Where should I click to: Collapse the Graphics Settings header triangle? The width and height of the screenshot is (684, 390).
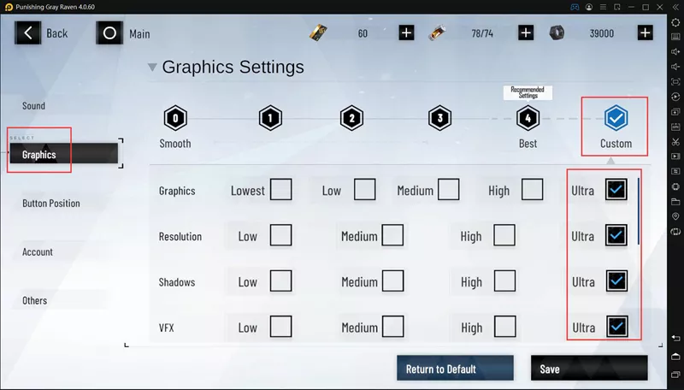(152, 68)
